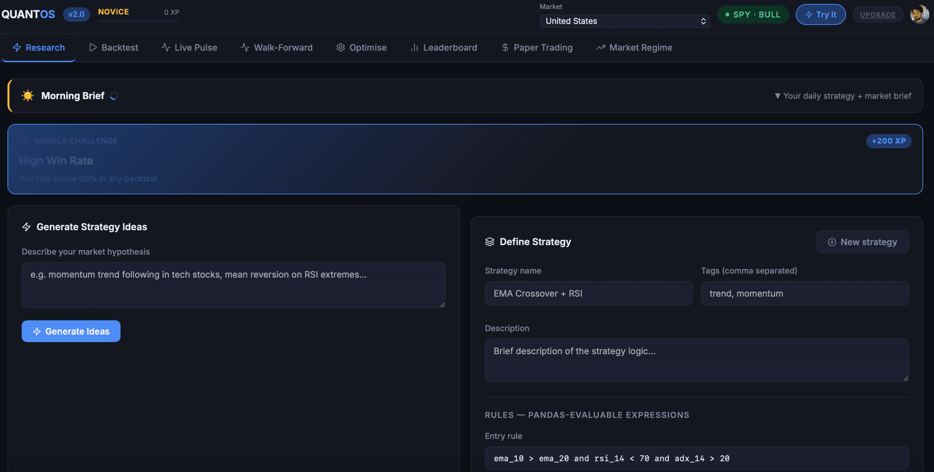This screenshot has height=472, width=934.
Task: Open the Paper Trading tab
Action: (x=537, y=48)
